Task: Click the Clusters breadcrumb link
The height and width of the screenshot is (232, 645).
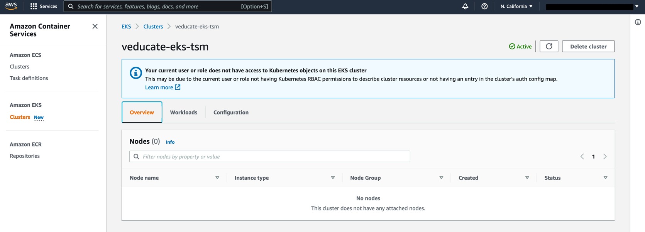Action: (153, 26)
